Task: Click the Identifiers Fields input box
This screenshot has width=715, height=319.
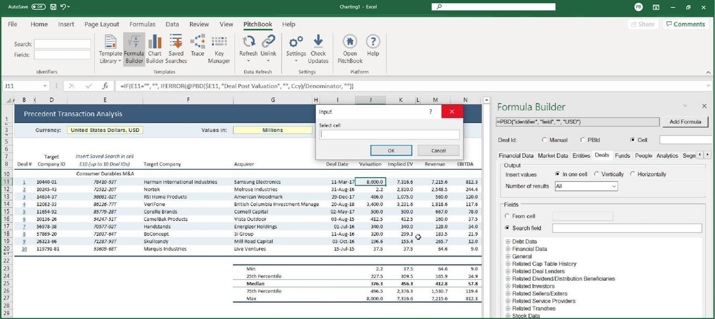Action: click(x=63, y=55)
